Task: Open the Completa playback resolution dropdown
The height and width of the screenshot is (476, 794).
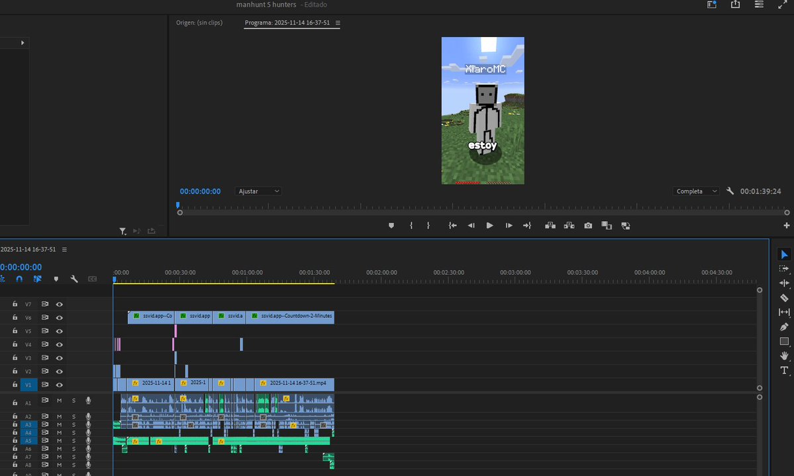Action: click(x=695, y=191)
